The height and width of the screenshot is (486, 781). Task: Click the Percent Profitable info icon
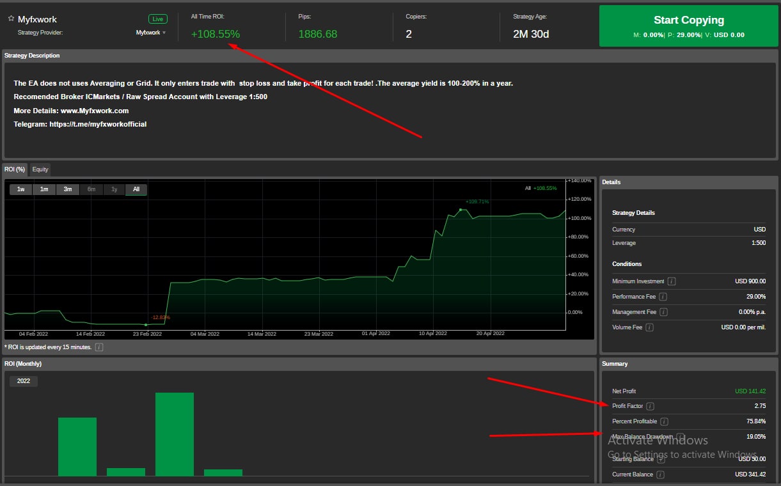tap(664, 421)
